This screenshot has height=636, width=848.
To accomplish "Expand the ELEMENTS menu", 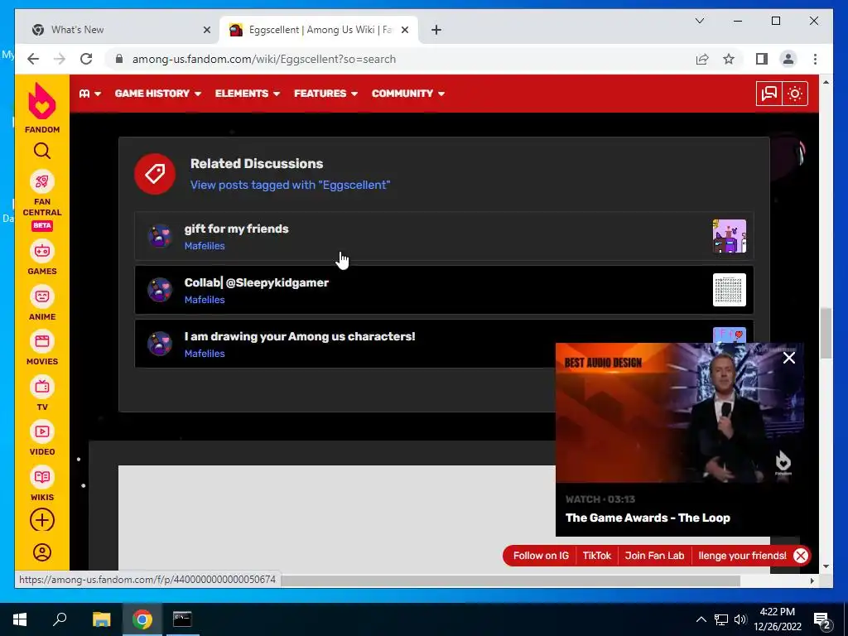I will pyautogui.click(x=247, y=94).
